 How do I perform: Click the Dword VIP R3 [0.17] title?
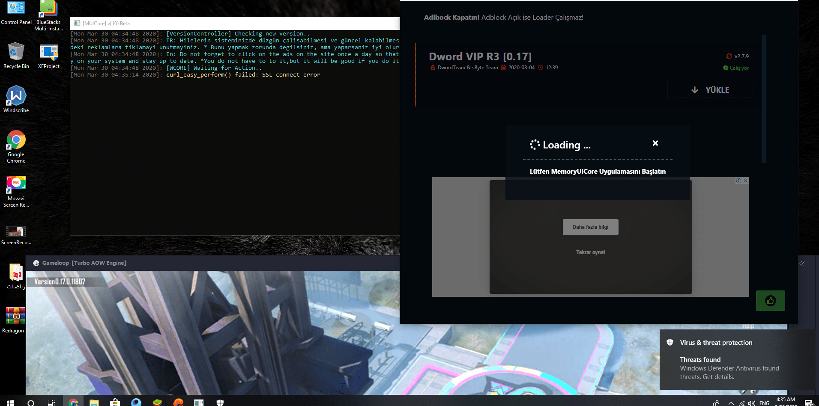click(480, 56)
